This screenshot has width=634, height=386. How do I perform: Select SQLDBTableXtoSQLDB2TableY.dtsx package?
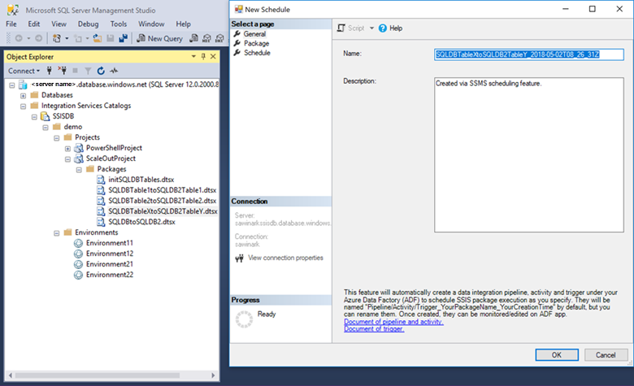163,211
